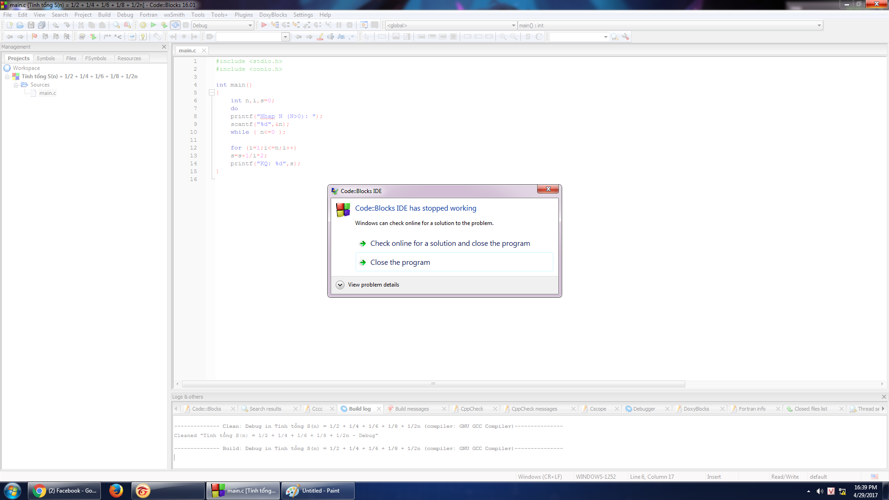Click the highlight marker pen icon
This screenshot has height=500, width=889.
[320, 37]
